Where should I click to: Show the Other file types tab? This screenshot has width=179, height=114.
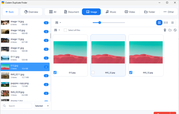(169, 12)
